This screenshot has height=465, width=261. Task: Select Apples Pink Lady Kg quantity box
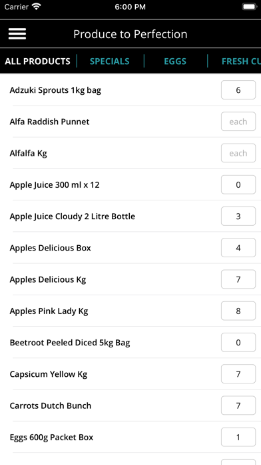tap(238, 311)
